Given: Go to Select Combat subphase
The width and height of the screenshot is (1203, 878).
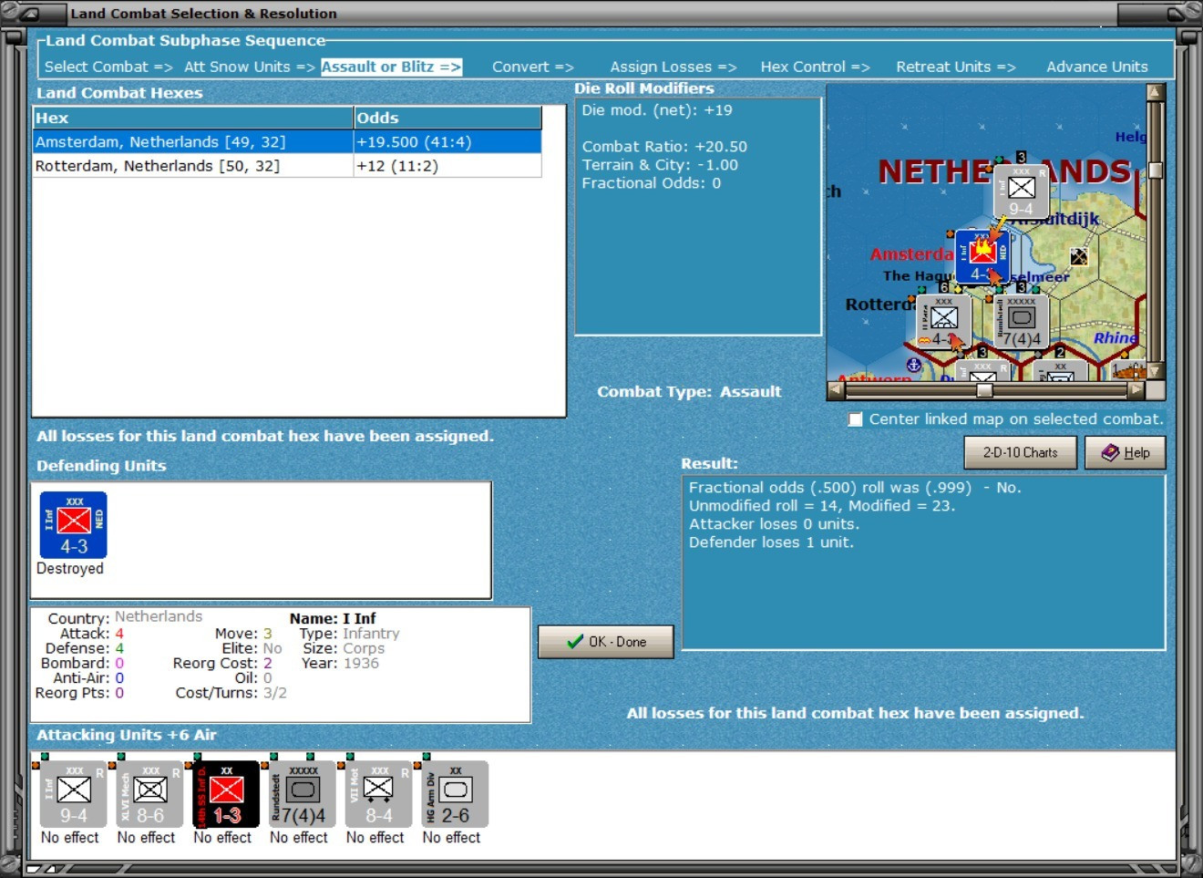Looking at the screenshot, I should click(108, 67).
